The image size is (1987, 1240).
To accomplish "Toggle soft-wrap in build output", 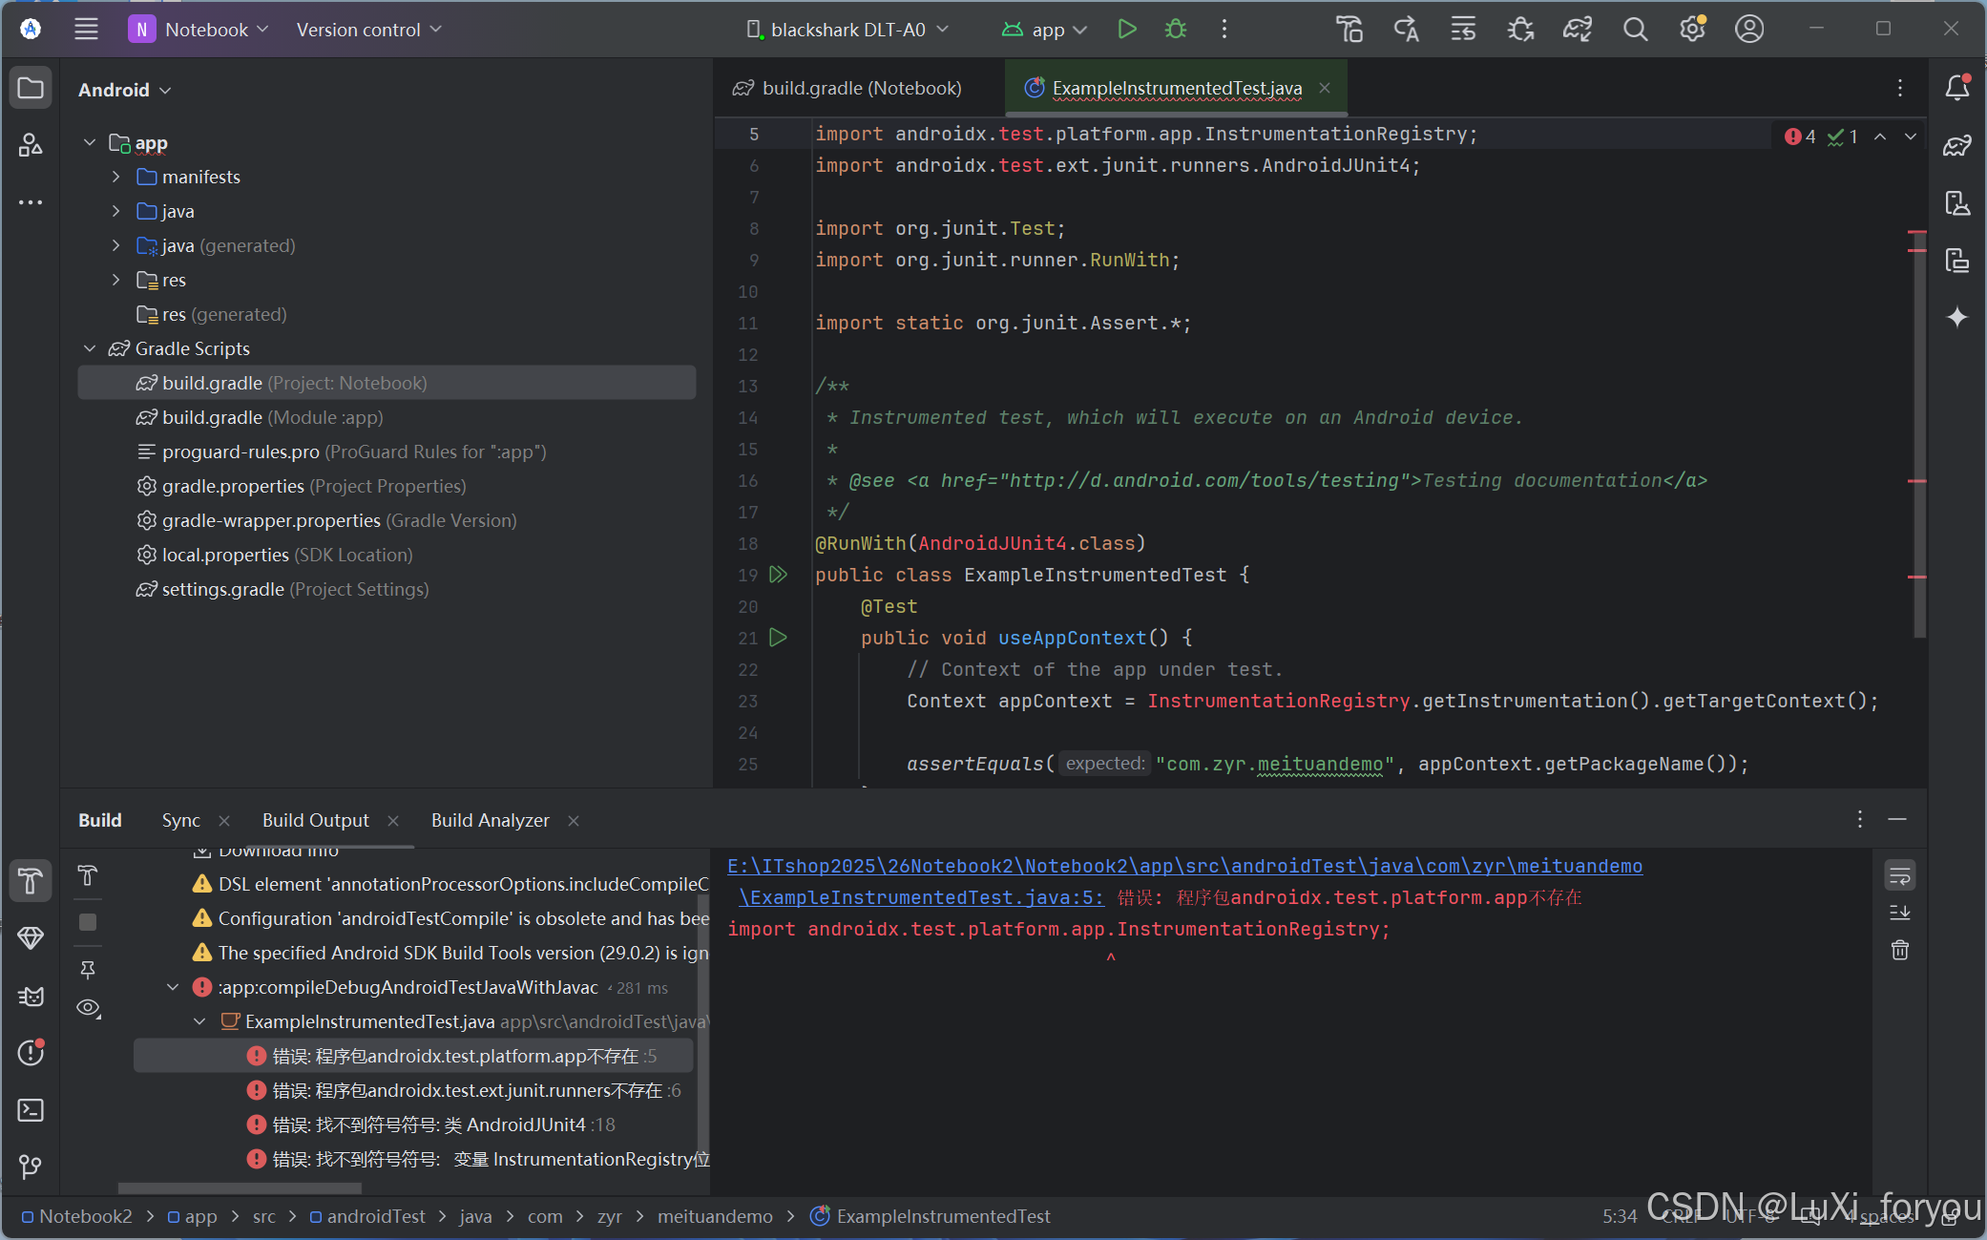I will pos(1899,875).
